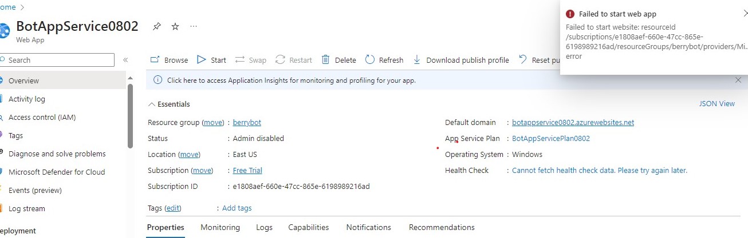Click the Browse toolbar button
Screen dimensions: 748x238
coord(169,60)
